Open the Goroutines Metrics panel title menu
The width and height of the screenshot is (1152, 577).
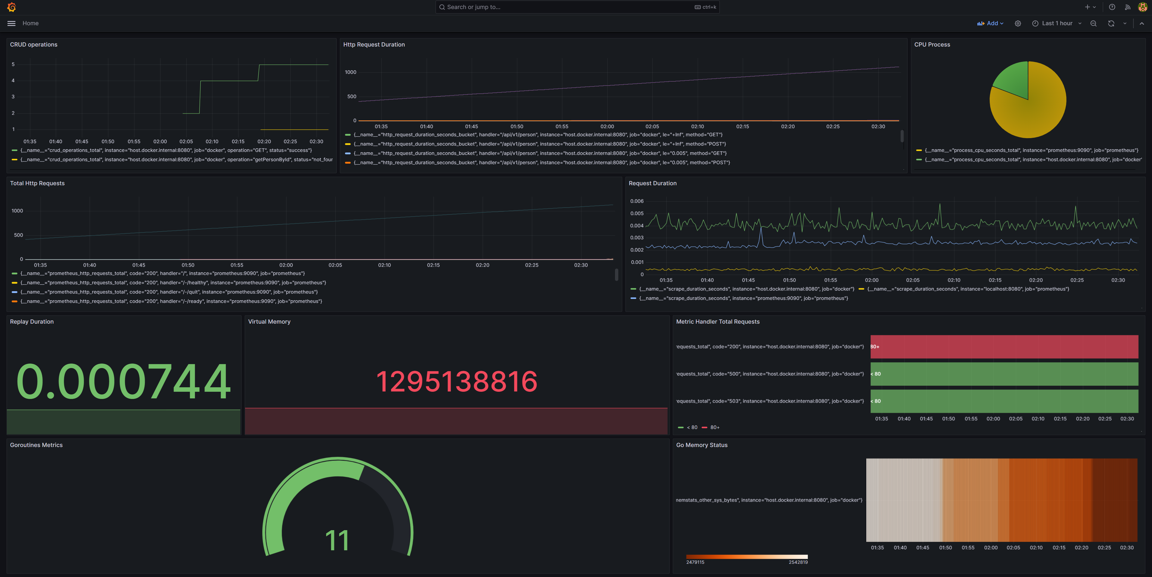[x=36, y=445]
